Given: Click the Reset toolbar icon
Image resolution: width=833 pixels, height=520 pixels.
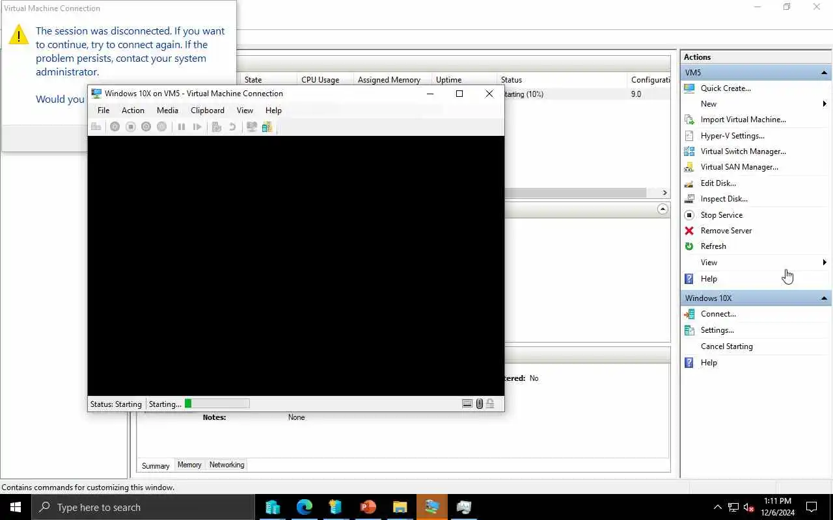Looking at the screenshot, I should (197, 127).
